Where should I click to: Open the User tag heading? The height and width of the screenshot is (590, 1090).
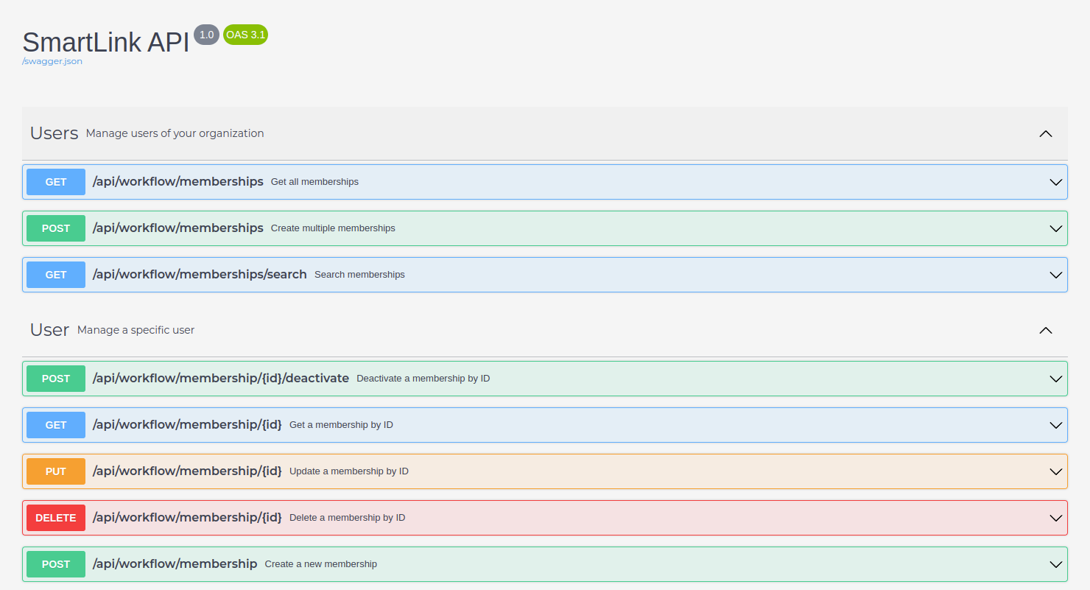[x=49, y=330]
